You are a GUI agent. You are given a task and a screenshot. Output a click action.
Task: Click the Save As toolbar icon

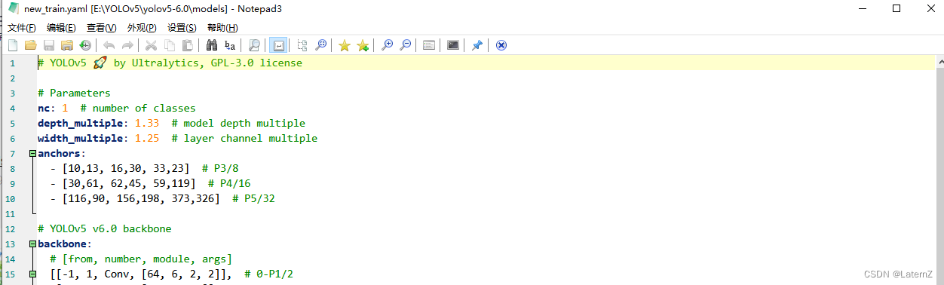point(67,45)
